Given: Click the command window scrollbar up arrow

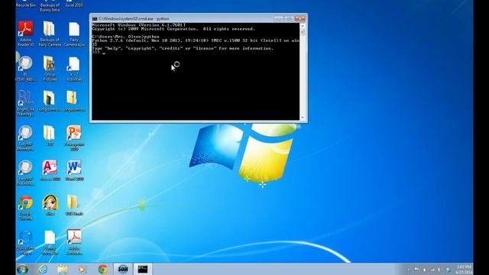Looking at the screenshot, I should click(x=303, y=26).
